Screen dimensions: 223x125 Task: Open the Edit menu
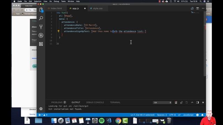(30, 1)
